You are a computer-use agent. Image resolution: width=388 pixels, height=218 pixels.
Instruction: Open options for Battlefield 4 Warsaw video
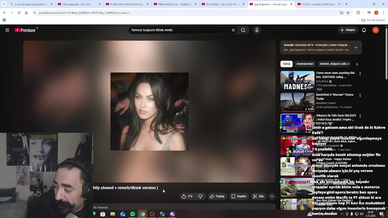[x=360, y=95]
